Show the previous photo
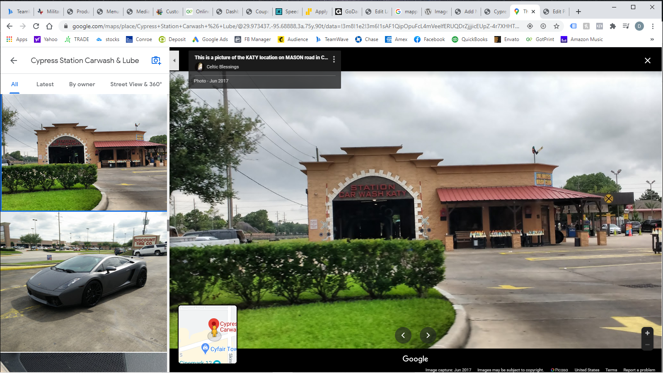Screen dimensions: 663x373 point(403,335)
